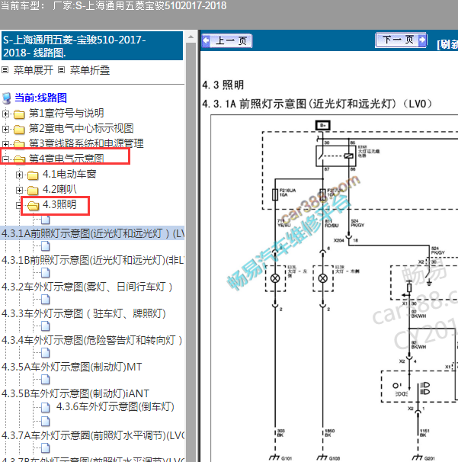Click the page icon above 4.3.7B车外灯示意图
The height and width of the screenshot is (462, 458).
[x=46, y=448]
